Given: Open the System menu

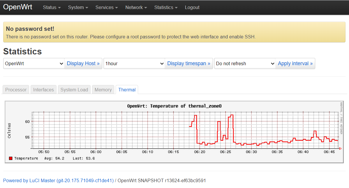Looking at the screenshot, I should (x=78, y=7).
